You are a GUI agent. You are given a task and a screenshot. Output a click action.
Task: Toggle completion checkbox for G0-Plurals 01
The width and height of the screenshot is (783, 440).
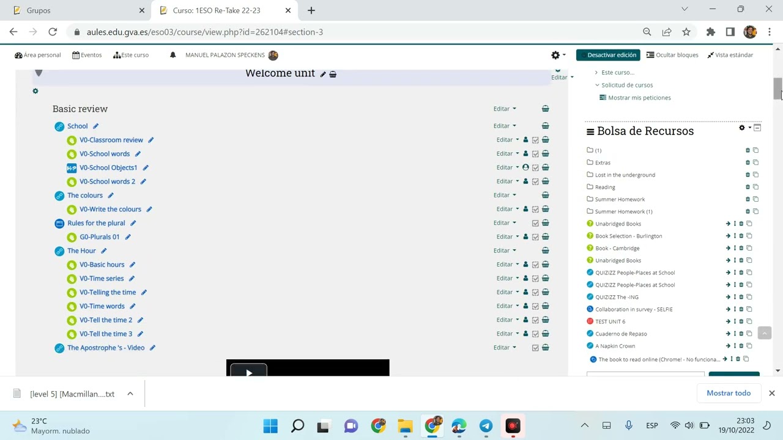[535, 237]
